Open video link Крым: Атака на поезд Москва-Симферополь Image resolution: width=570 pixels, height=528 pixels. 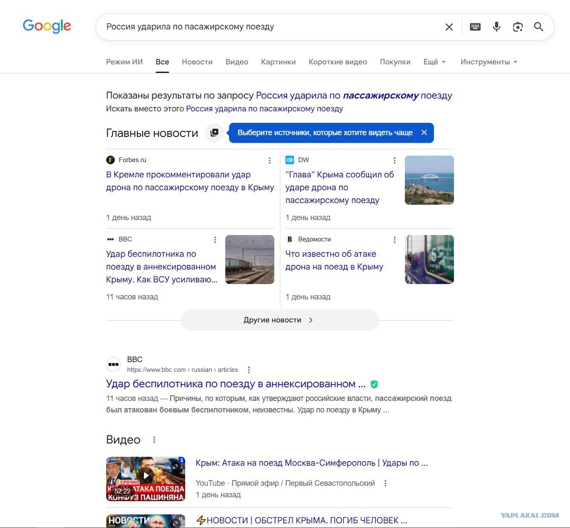tap(312, 463)
